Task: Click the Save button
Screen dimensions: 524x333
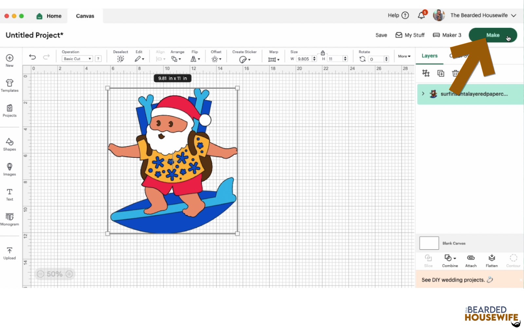Action: pyautogui.click(x=381, y=35)
